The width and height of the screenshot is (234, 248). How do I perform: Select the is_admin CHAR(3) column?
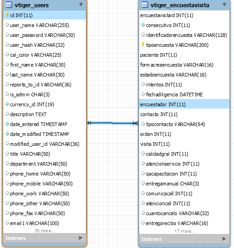coord(45,95)
